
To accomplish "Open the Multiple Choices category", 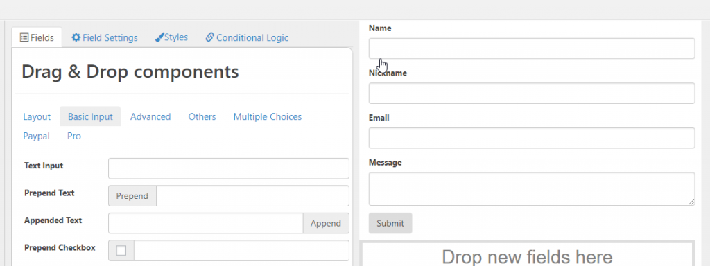I will [x=267, y=116].
